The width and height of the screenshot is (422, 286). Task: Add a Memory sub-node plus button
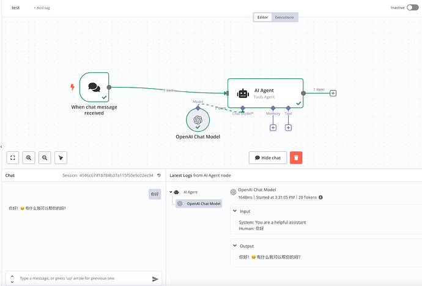pos(273,128)
